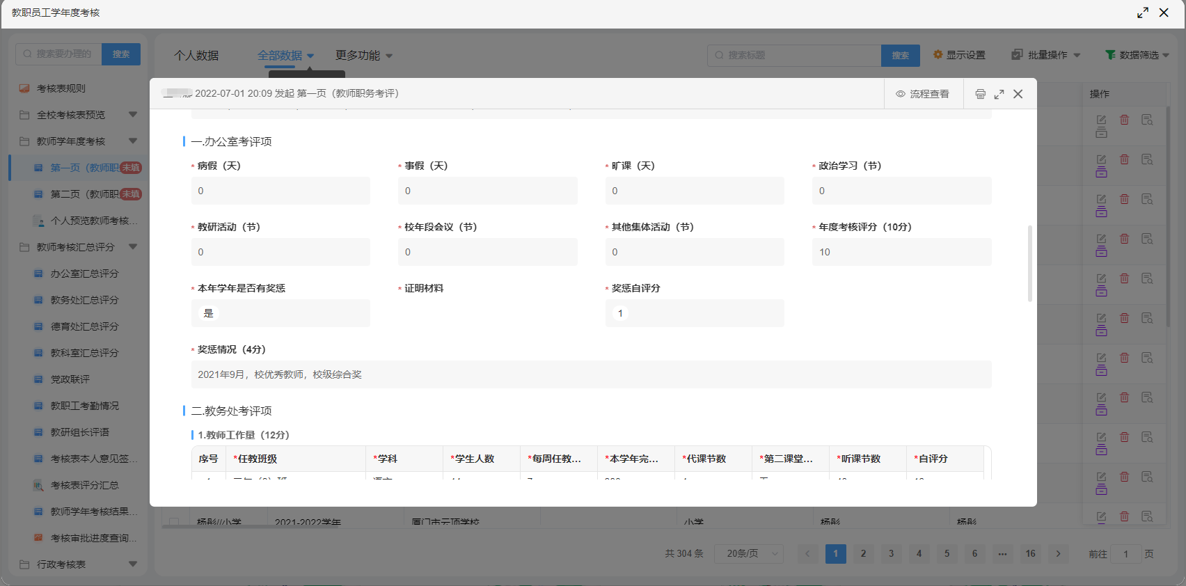This screenshot has height=586, width=1186.
Task: Open 办公室汇总评分 in the sidebar
Action: pyautogui.click(x=84, y=274)
